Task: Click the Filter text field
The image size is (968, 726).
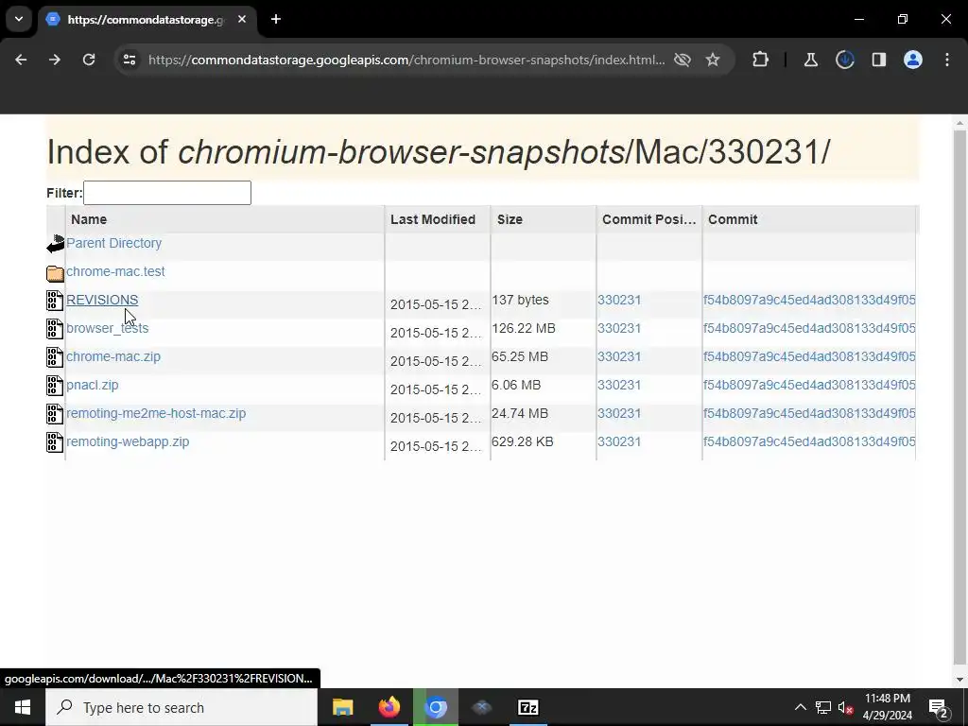Action: click(167, 193)
